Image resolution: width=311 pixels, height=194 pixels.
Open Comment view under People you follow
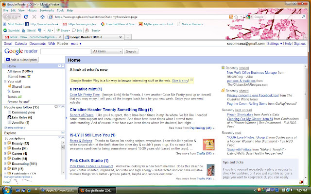click(x=21, y=112)
